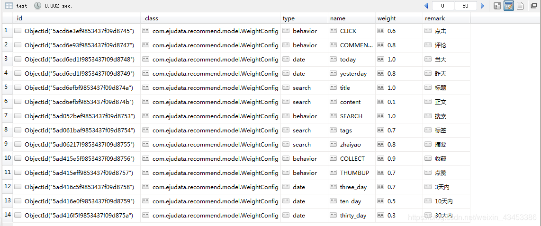Viewport: 541px width, 226px height.
Task: Click the _id column header
Action: tap(76, 18)
